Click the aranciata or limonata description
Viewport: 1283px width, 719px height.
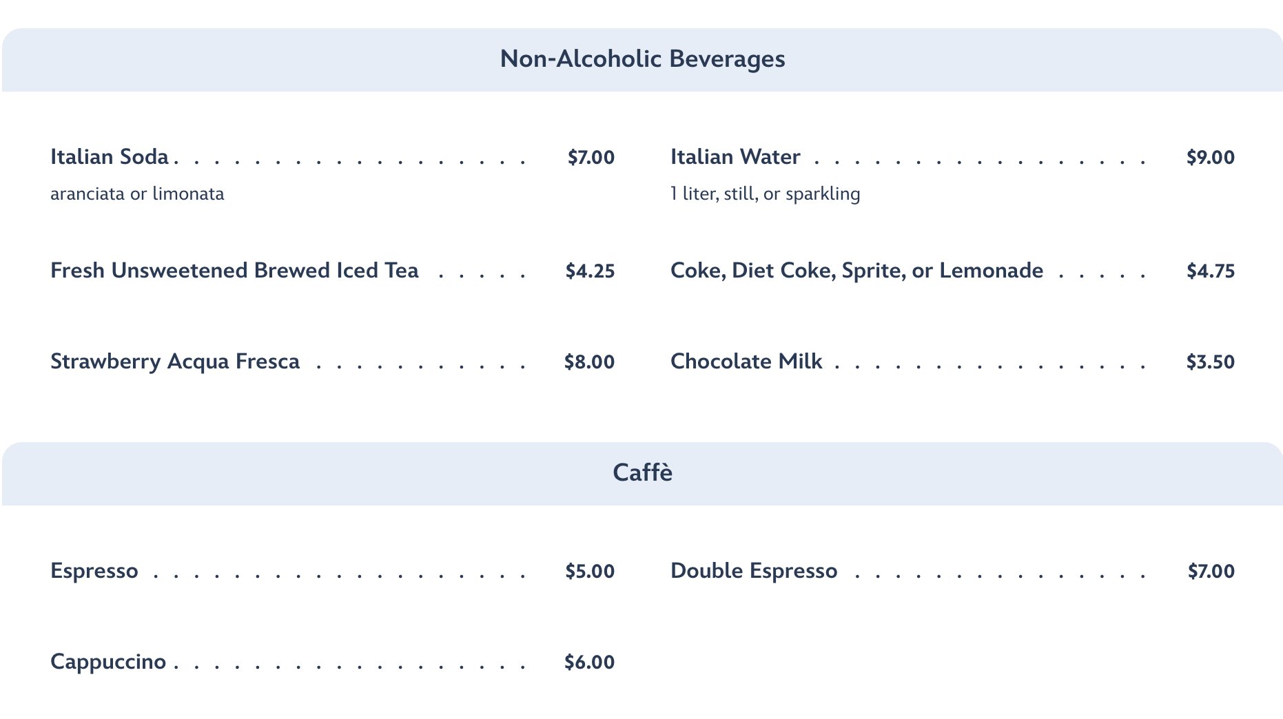[137, 194]
